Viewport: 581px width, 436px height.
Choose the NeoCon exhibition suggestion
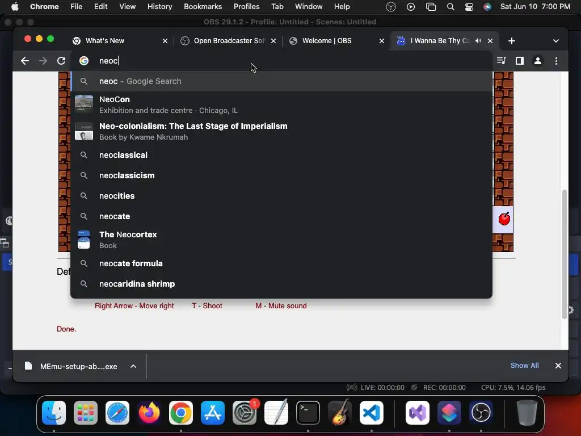click(x=281, y=104)
